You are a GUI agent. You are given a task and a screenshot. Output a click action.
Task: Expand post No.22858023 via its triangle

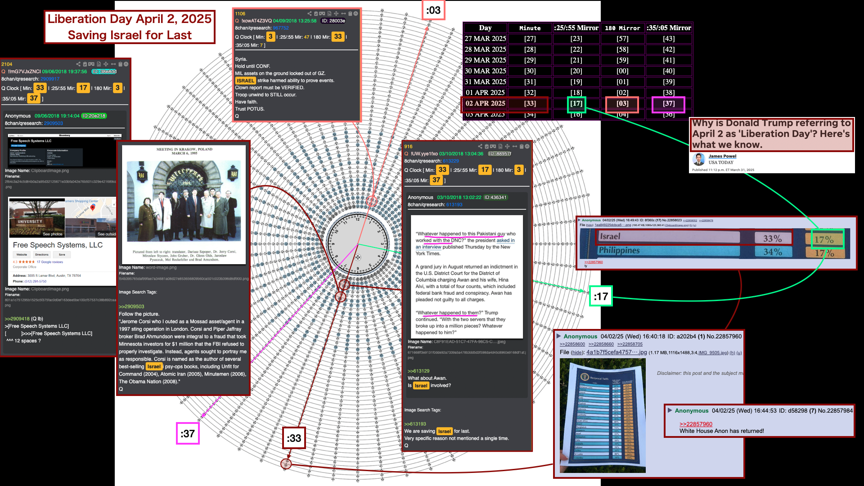coord(580,220)
